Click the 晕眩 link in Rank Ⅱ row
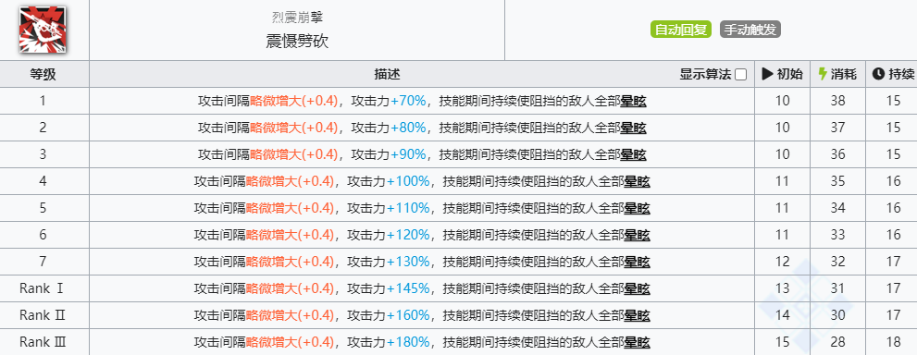This screenshot has width=917, height=355. click(638, 315)
